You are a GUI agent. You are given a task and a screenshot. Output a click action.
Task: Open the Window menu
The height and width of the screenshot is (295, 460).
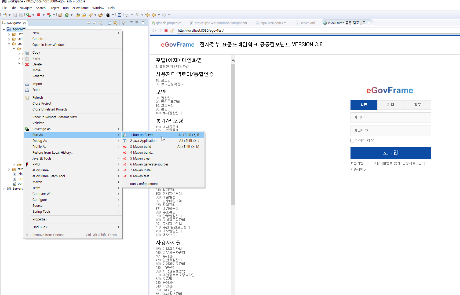(x=98, y=8)
